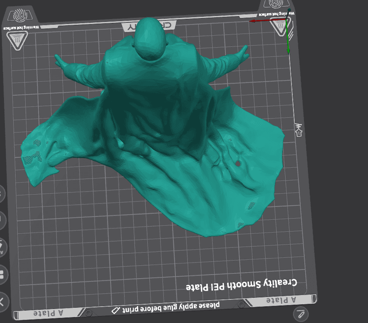
Task: Click the four-square arrange icon on left
Action: click(2, 274)
